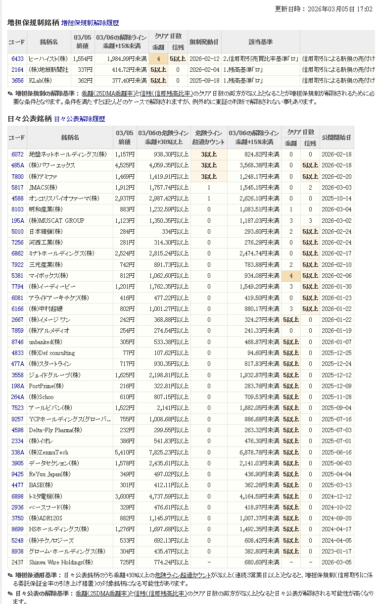Screen dimensions: 377x604
Task: Click the 公開開始日 column header
Action: tap(336, 137)
